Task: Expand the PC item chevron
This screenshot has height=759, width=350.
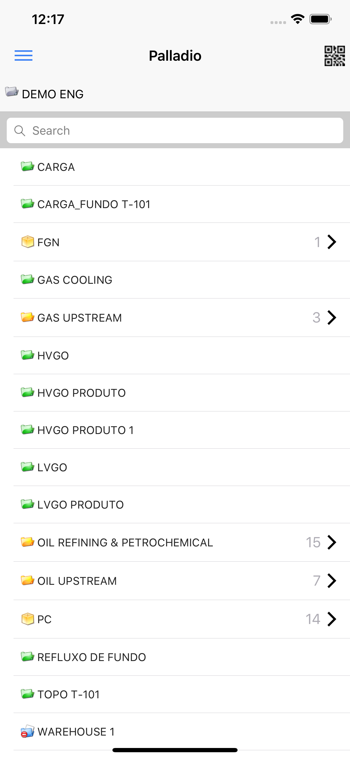Action: [x=332, y=619]
